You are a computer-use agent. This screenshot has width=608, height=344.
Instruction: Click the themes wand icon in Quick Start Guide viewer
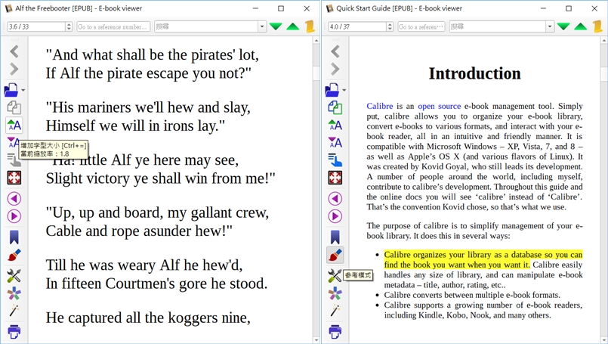tap(335, 311)
